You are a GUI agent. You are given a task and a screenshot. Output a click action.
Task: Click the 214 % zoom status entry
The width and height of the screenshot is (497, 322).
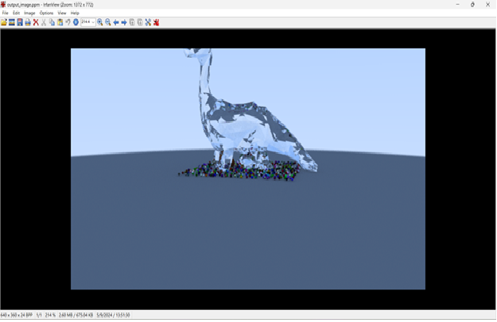point(50,315)
